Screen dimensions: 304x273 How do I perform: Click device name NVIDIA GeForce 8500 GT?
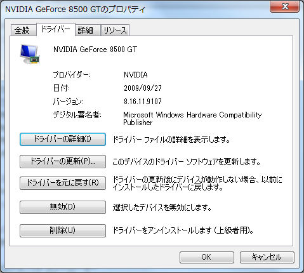(95, 50)
